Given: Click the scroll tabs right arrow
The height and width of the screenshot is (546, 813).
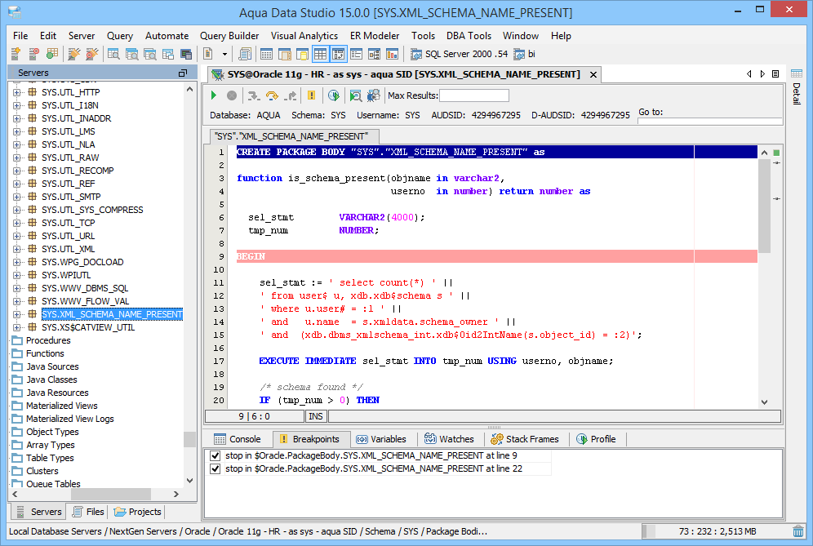Looking at the screenshot, I should tap(762, 74).
